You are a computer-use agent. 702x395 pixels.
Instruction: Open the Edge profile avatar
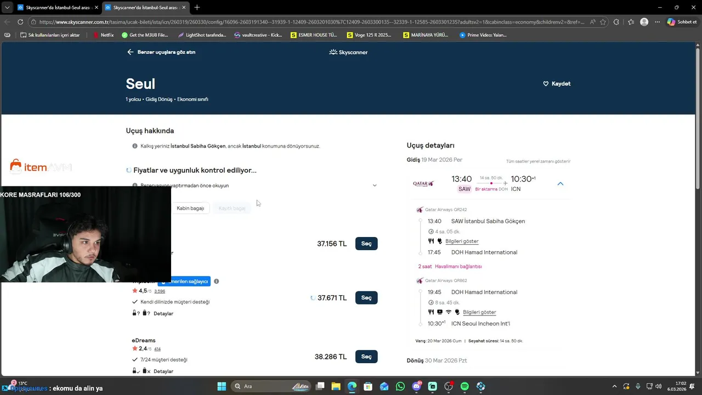[x=644, y=22]
